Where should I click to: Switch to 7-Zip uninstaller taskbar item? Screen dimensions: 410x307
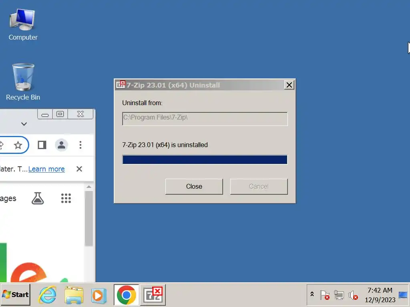coord(153,295)
